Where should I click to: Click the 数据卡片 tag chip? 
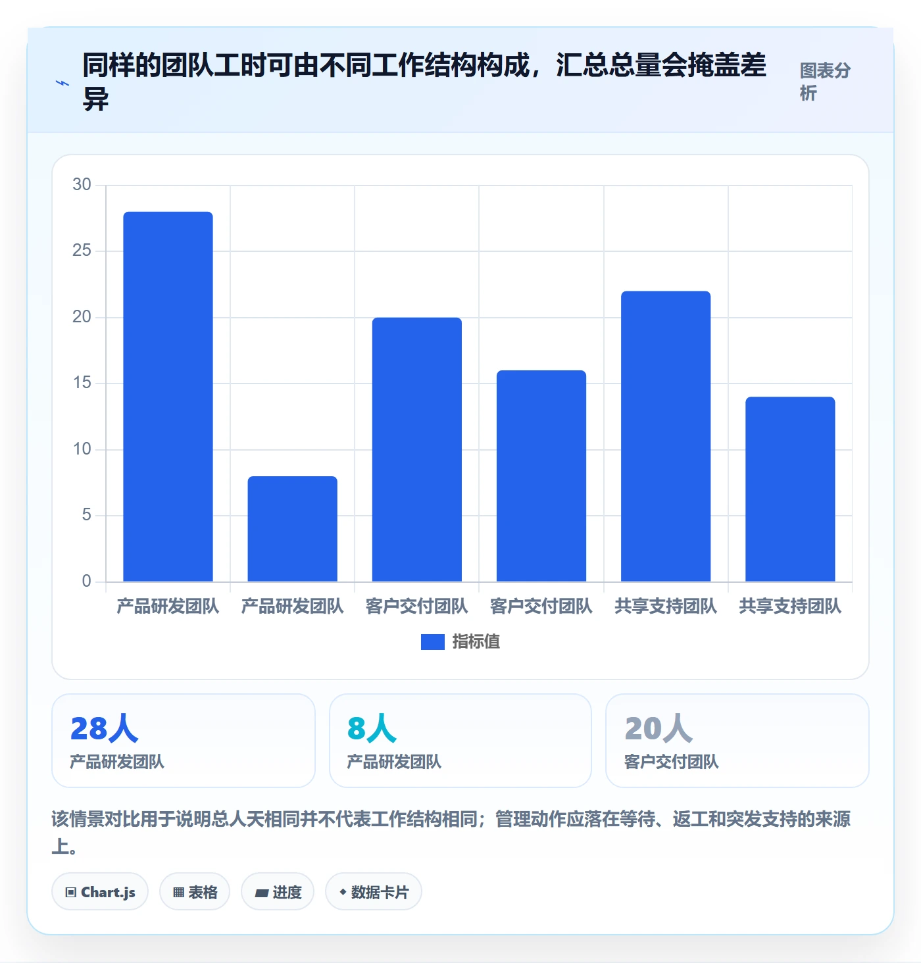tap(374, 892)
